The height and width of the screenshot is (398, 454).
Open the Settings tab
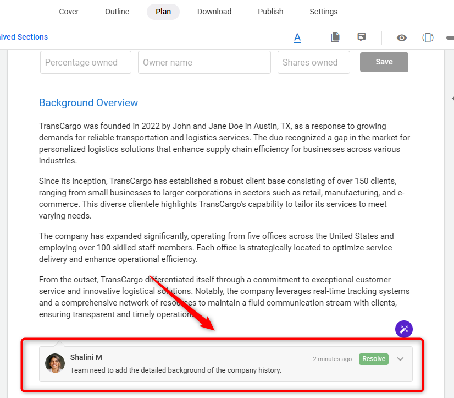tap(323, 12)
